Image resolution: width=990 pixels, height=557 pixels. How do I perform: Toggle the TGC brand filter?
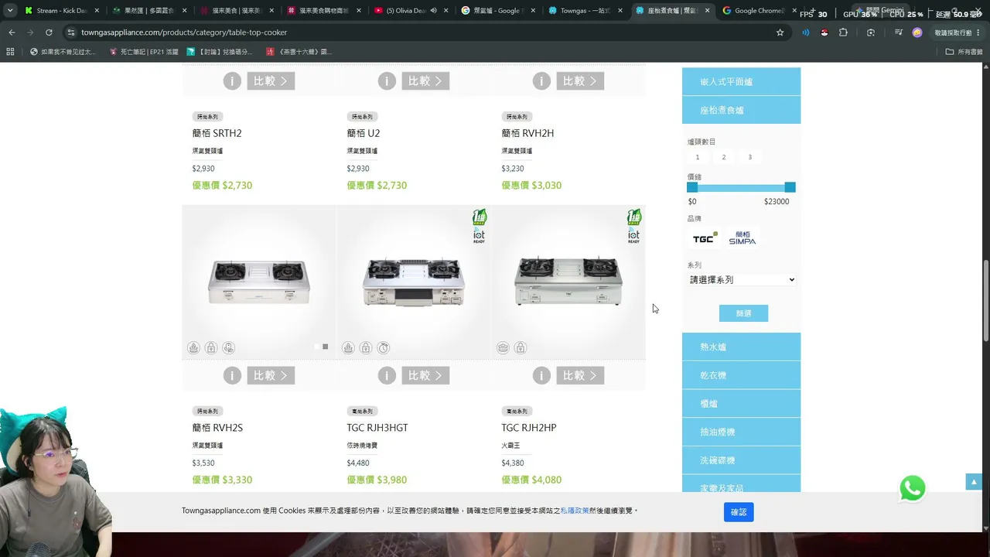(705, 238)
